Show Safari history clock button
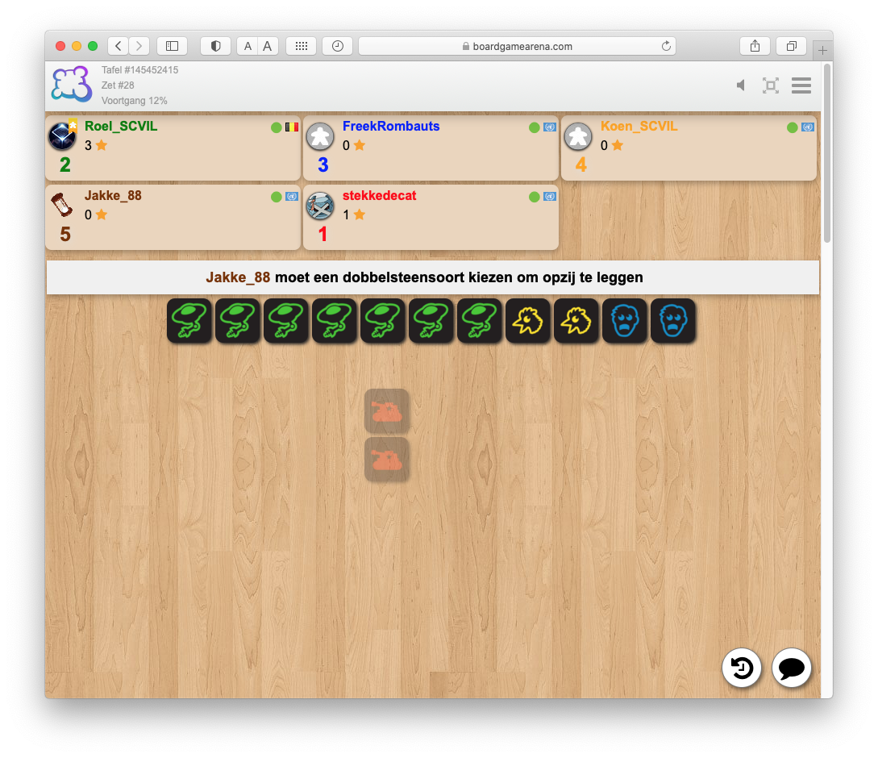This screenshot has height=758, width=878. click(338, 46)
